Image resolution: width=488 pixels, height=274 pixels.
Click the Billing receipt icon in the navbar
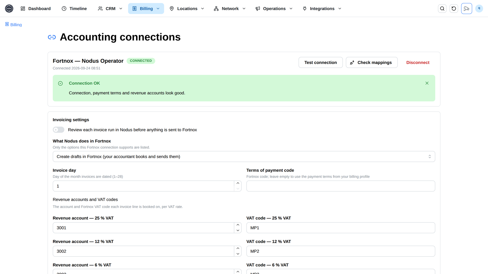pos(135,9)
